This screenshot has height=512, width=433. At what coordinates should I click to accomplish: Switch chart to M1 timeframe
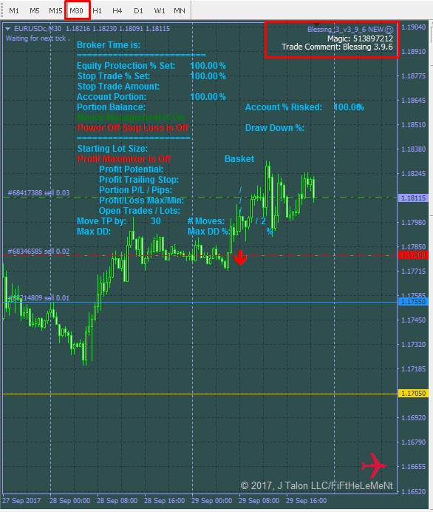click(x=14, y=11)
